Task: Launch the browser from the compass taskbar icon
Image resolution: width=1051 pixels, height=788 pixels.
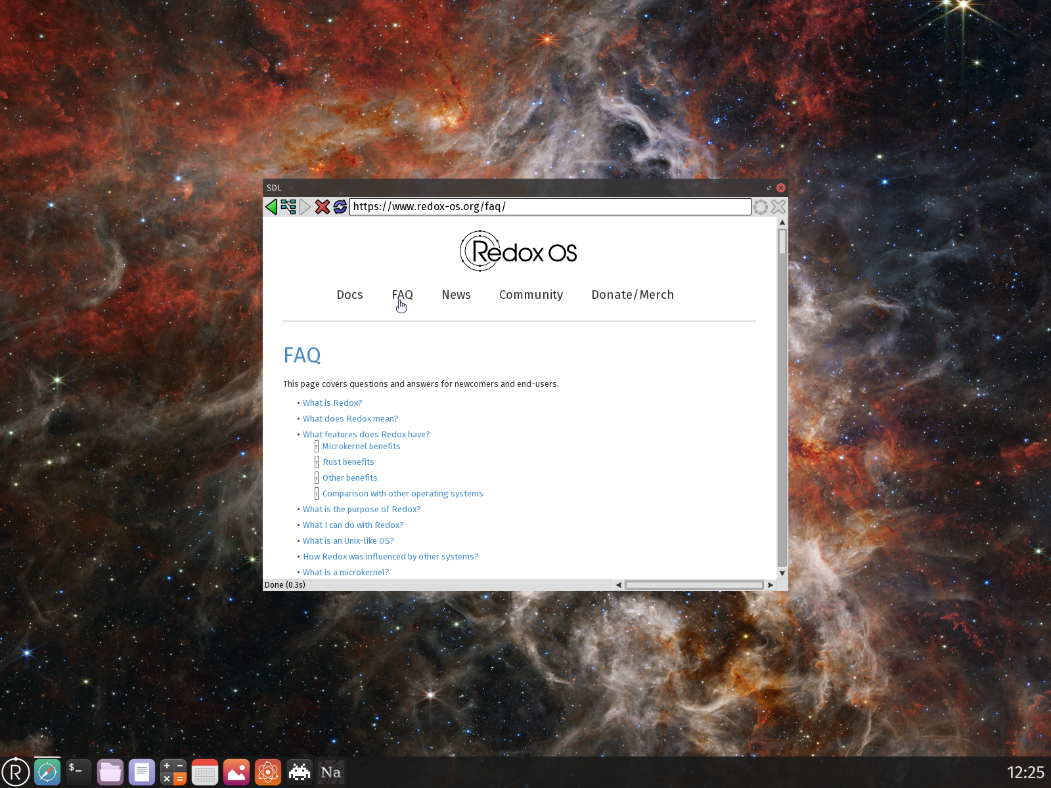Action: (x=47, y=772)
